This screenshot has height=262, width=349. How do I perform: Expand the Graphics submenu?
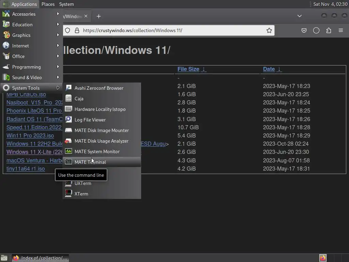[x=31, y=35]
